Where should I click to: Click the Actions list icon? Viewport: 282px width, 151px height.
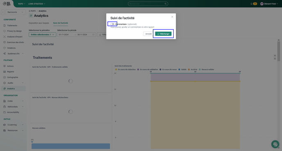(x=5, y=66)
